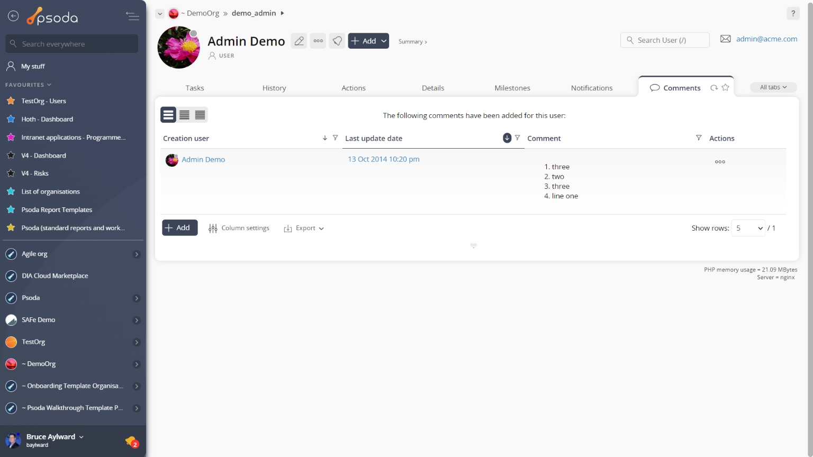Select the comfortable row density view
813x457 pixels.
coord(168,115)
